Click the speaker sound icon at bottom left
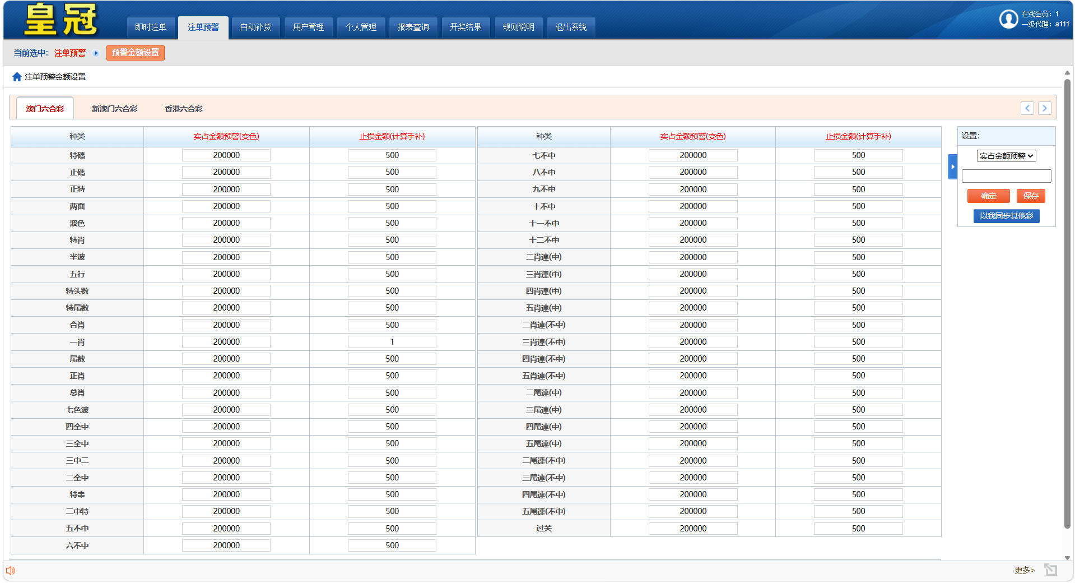Viewport: 1075px width, 583px height. click(x=11, y=571)
